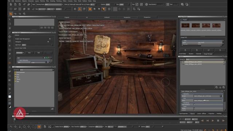Select the flat lighting orange sphere icon
The width and height of the screenshot is (233, 131).
(90, 9)
